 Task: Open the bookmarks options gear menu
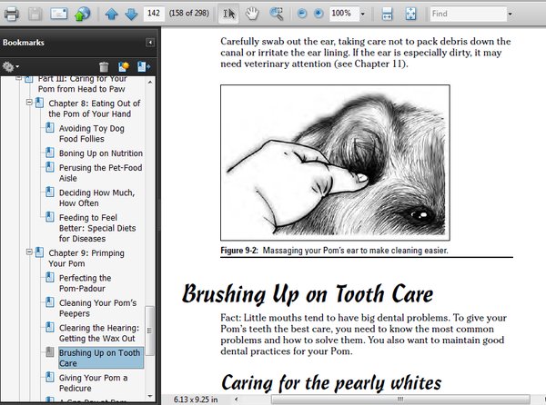click(11, 66)
